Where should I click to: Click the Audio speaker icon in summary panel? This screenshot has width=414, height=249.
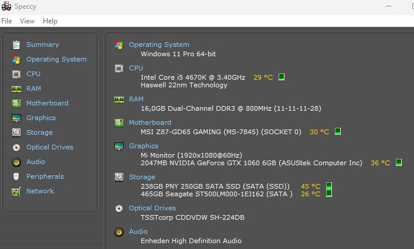[119, 232]
